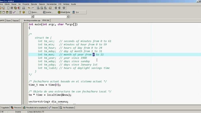This screenshot has width=201, height=113.
Task: Open the Herramientas menu
Action: pos(52,4)
